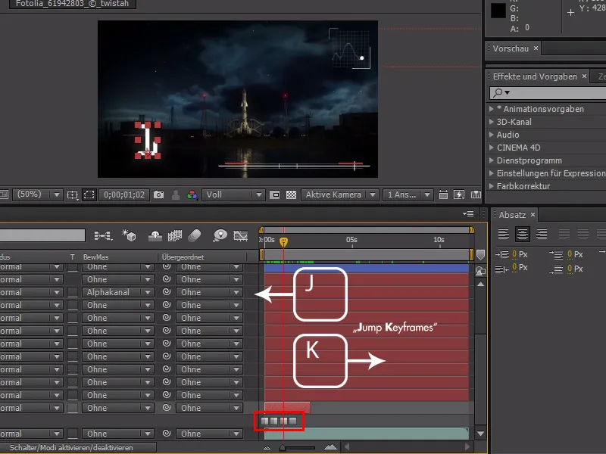
Task: Click the time navigator end handle
Action: [x=471, y=230]
